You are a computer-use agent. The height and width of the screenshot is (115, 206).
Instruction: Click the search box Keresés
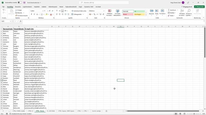(x=104, y=3)
